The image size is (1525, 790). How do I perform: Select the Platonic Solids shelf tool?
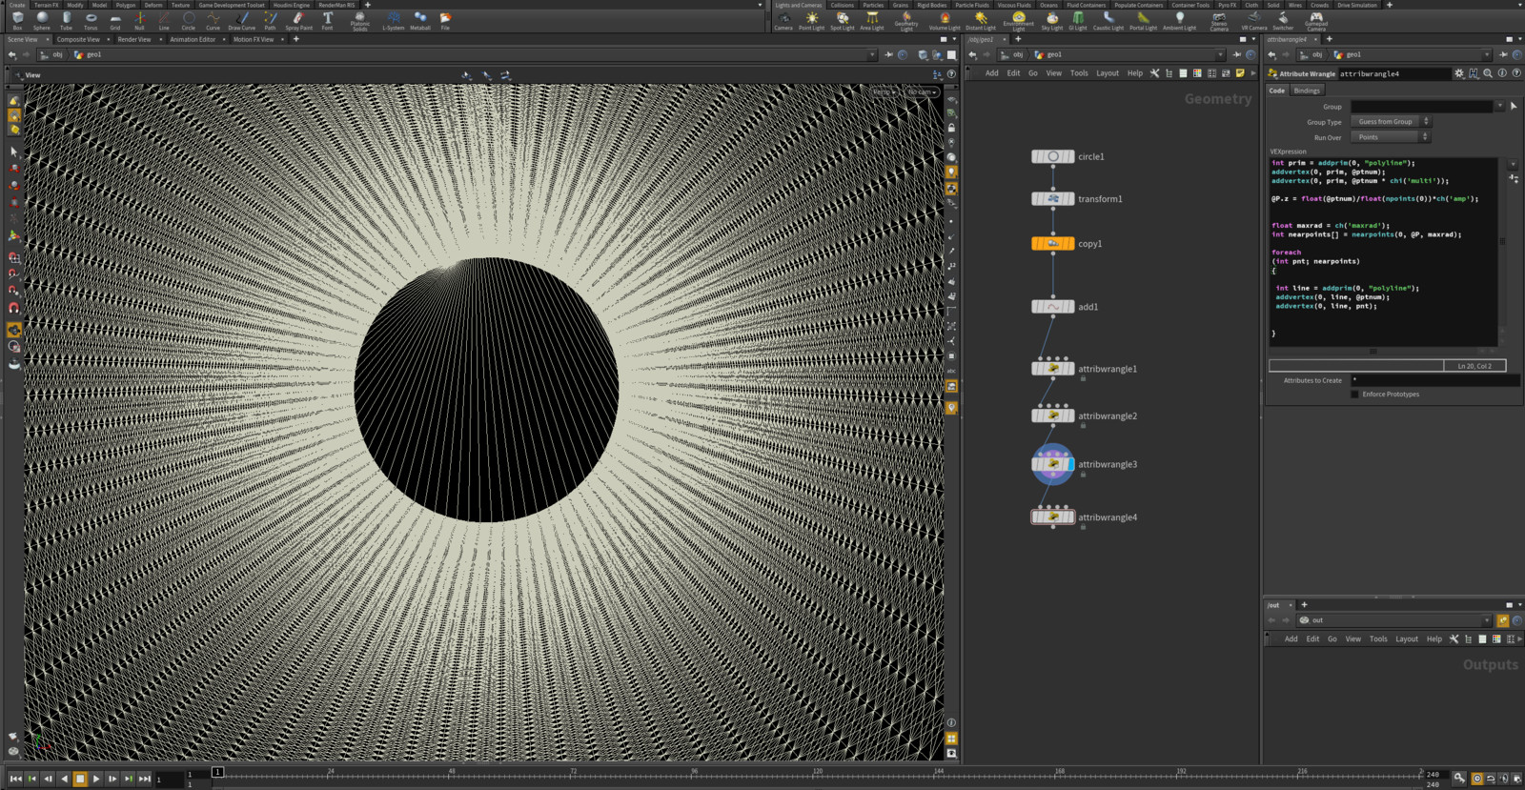(359, 21)
